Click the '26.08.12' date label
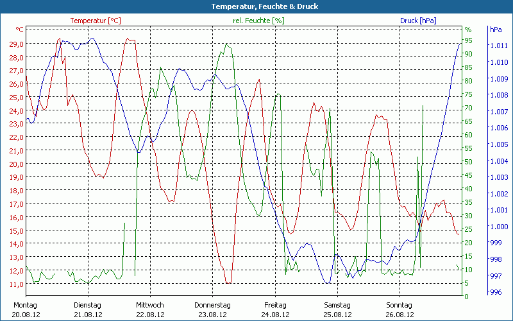 399,315
